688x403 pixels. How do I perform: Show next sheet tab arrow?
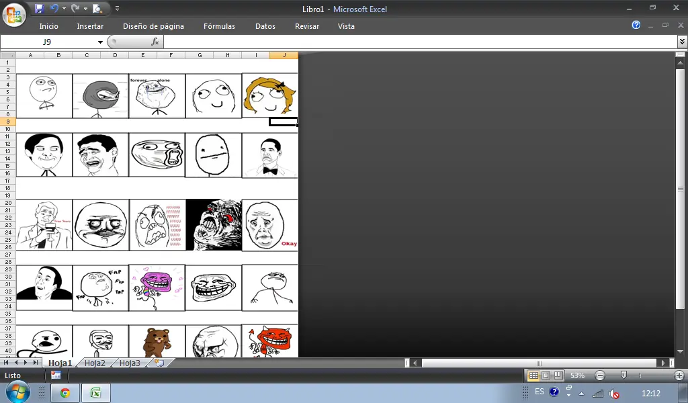click(x=26, y=363)
